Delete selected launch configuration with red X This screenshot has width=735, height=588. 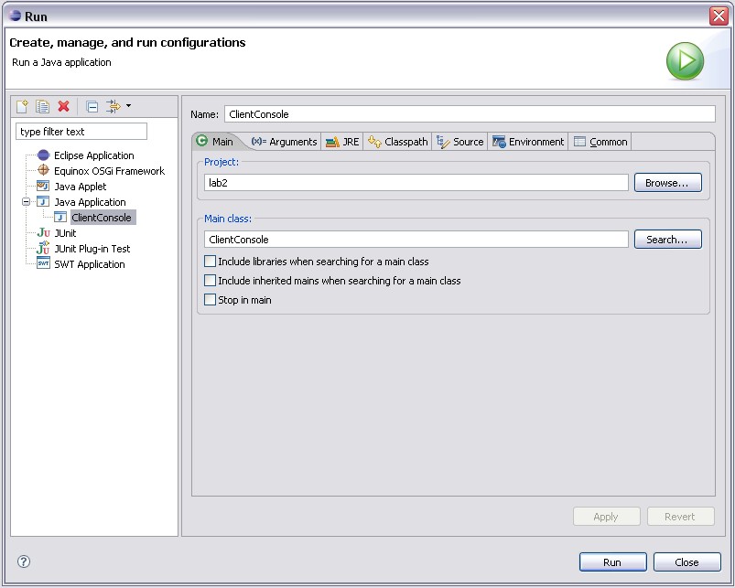(63, 106)
